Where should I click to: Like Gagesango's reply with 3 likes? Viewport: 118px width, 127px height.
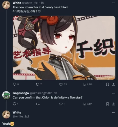pyautogui.click(x=61, y=104)
